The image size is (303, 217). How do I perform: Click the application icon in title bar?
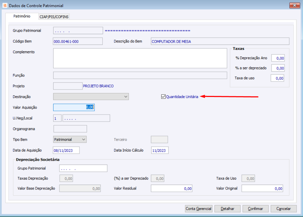[x=5, y=5]
